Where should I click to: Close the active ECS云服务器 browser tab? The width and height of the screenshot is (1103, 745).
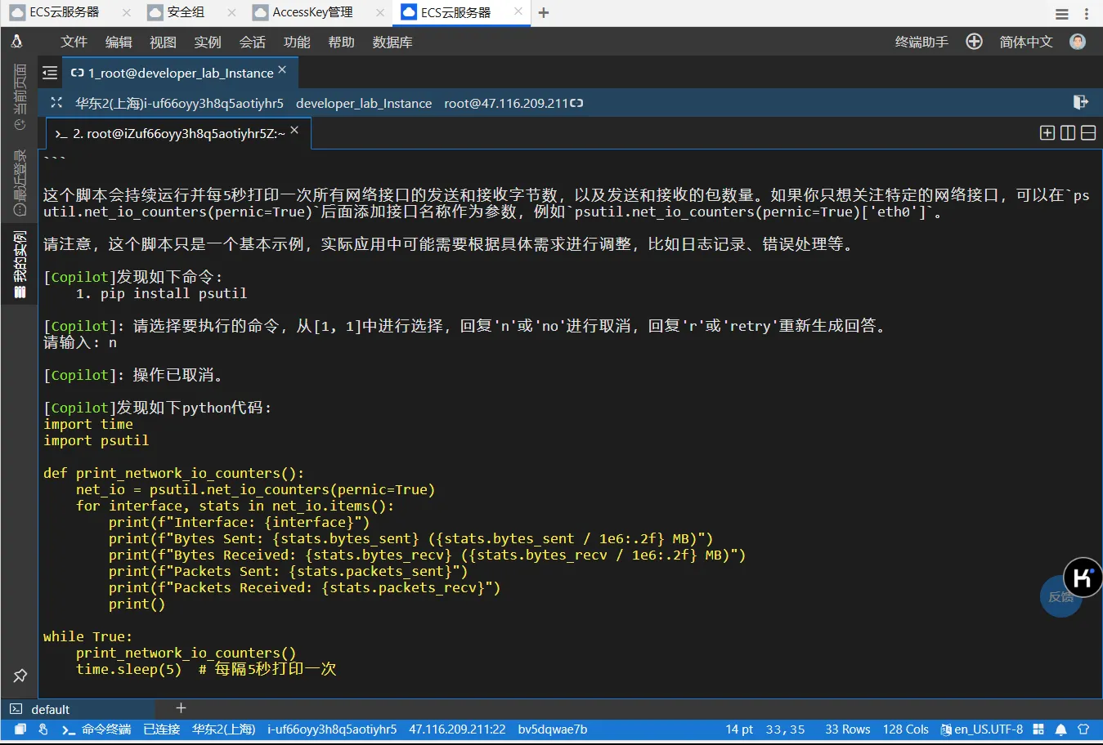[x=518, y=11]
